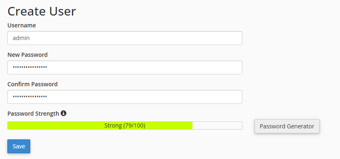Select the Confirm Password input box
Screen dimensions: 340x159
(125, 97)
